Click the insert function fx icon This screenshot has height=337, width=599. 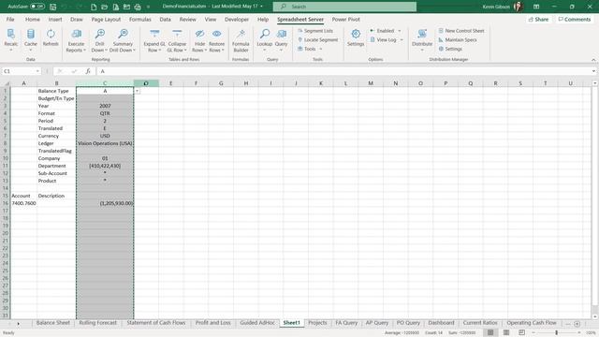coord(88,71)
